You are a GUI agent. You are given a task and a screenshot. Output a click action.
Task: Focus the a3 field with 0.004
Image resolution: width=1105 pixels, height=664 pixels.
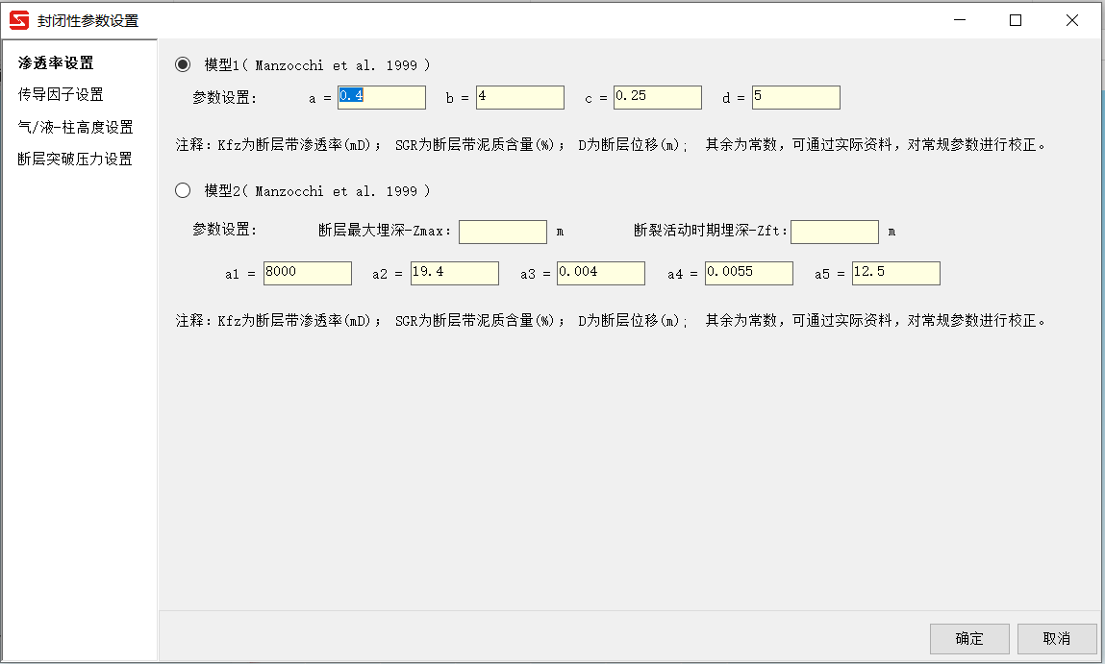pyautogui.click(x=601, y=273)
